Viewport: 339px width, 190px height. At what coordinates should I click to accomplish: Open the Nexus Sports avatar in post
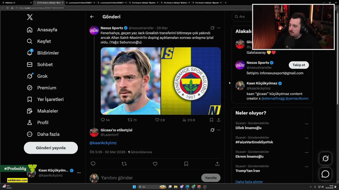[94, 30]
